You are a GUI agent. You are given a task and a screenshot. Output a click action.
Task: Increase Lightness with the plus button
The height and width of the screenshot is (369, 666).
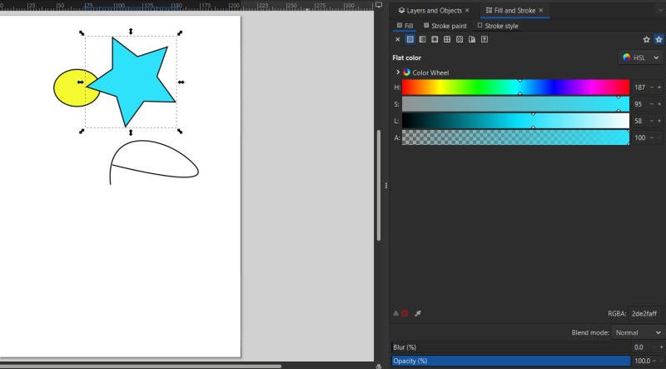[x=659, y=121]
